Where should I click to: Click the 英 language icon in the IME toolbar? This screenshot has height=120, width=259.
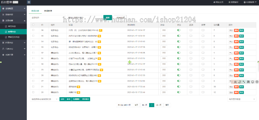click(235, 82)
